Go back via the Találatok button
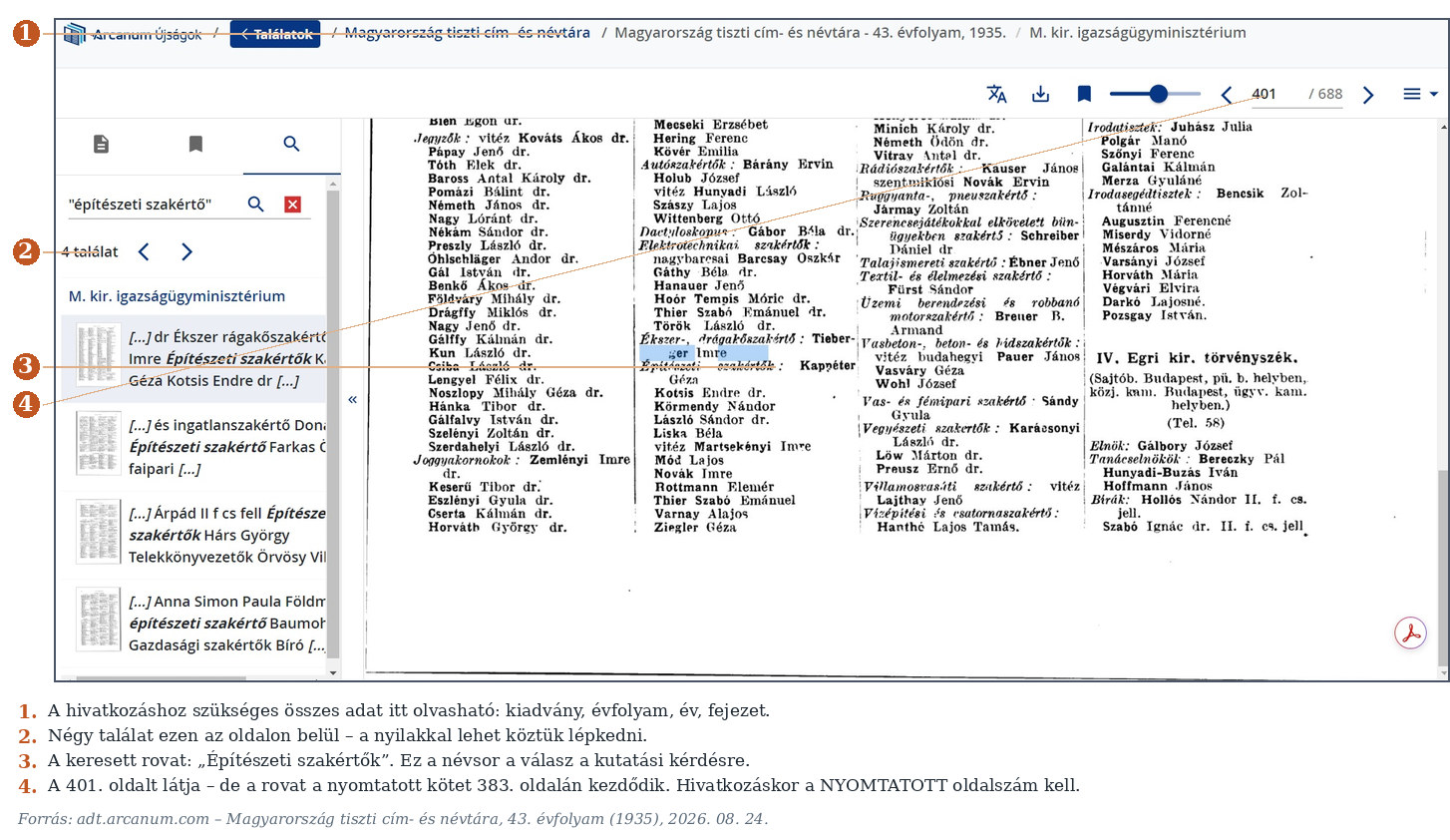This screenshot has width=1450, height=840. [x=275, y=34]
